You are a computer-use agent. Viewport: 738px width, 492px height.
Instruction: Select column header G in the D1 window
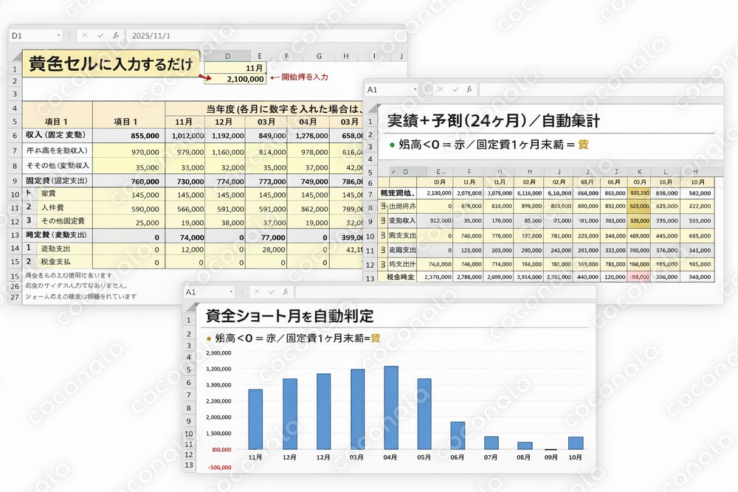pyautogui.click(x=319, y=56)
